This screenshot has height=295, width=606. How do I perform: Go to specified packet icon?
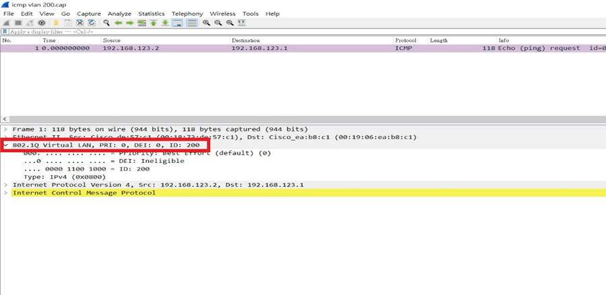click(142, 23)
